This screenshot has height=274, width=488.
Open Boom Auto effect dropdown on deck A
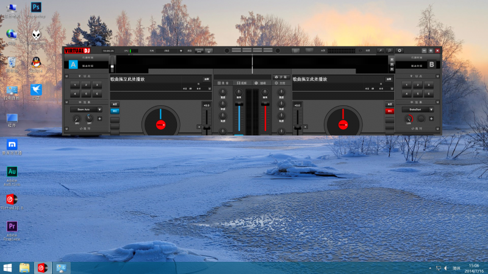[99, 110]
